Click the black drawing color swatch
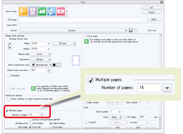Viewport: 183px width, 134px height. tap(54, 65)
